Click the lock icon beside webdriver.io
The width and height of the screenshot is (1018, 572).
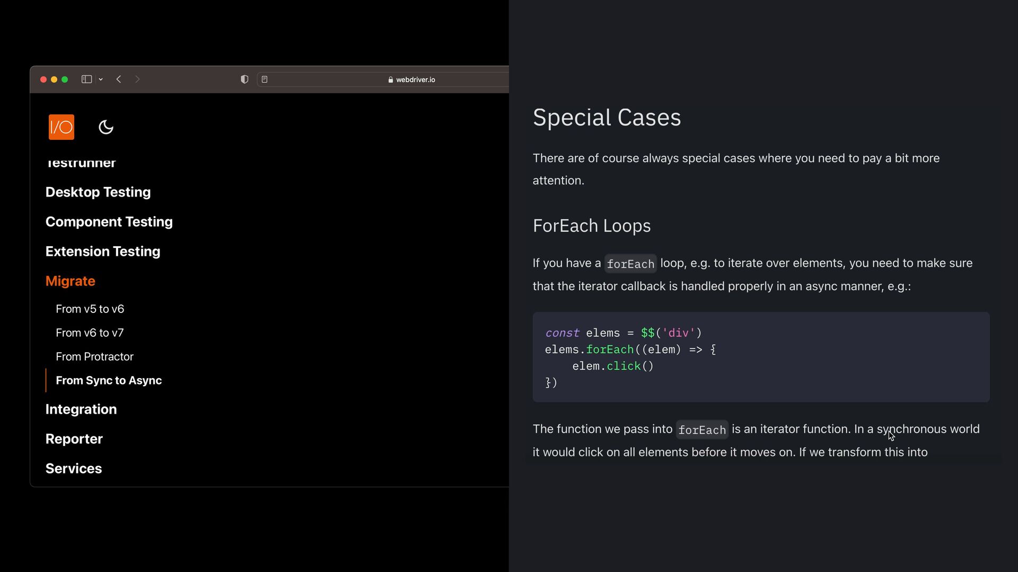(391, 80)
